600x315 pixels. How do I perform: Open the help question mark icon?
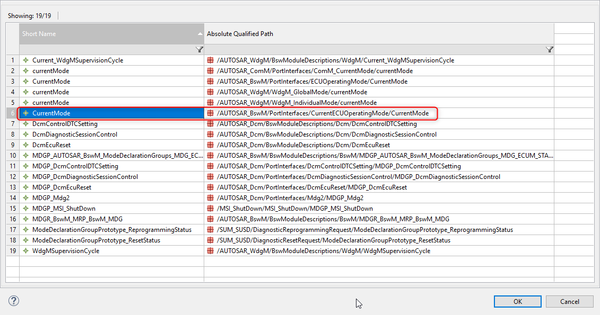tap(14, 301)
